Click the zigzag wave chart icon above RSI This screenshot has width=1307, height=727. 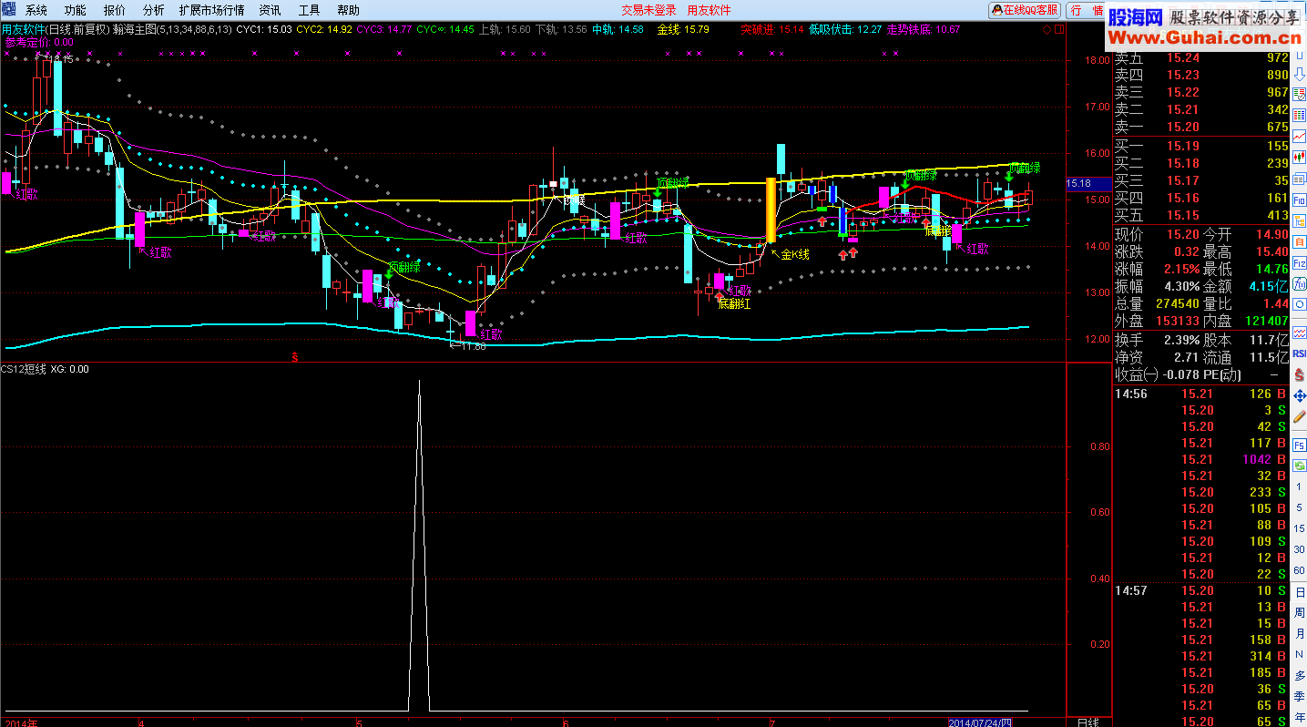coord(1300,333)
